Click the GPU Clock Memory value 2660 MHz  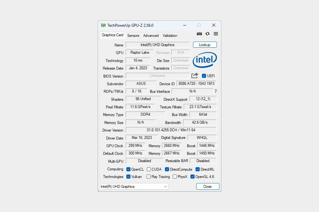172,146
